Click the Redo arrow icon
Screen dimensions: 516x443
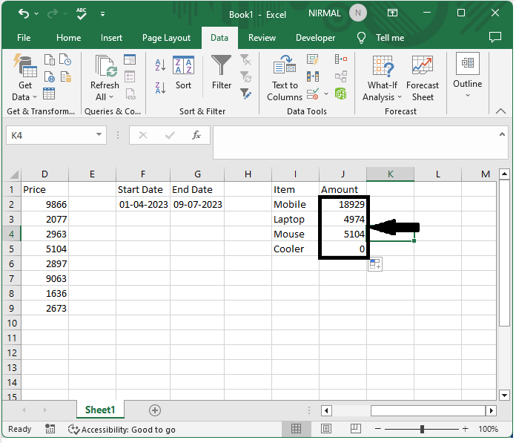(53, 13)
